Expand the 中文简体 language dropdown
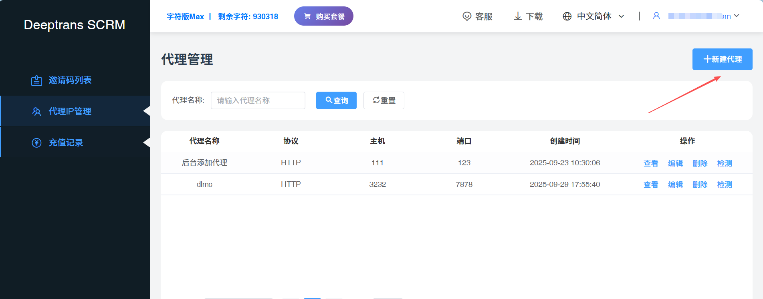763x299 pixels. 621,16
